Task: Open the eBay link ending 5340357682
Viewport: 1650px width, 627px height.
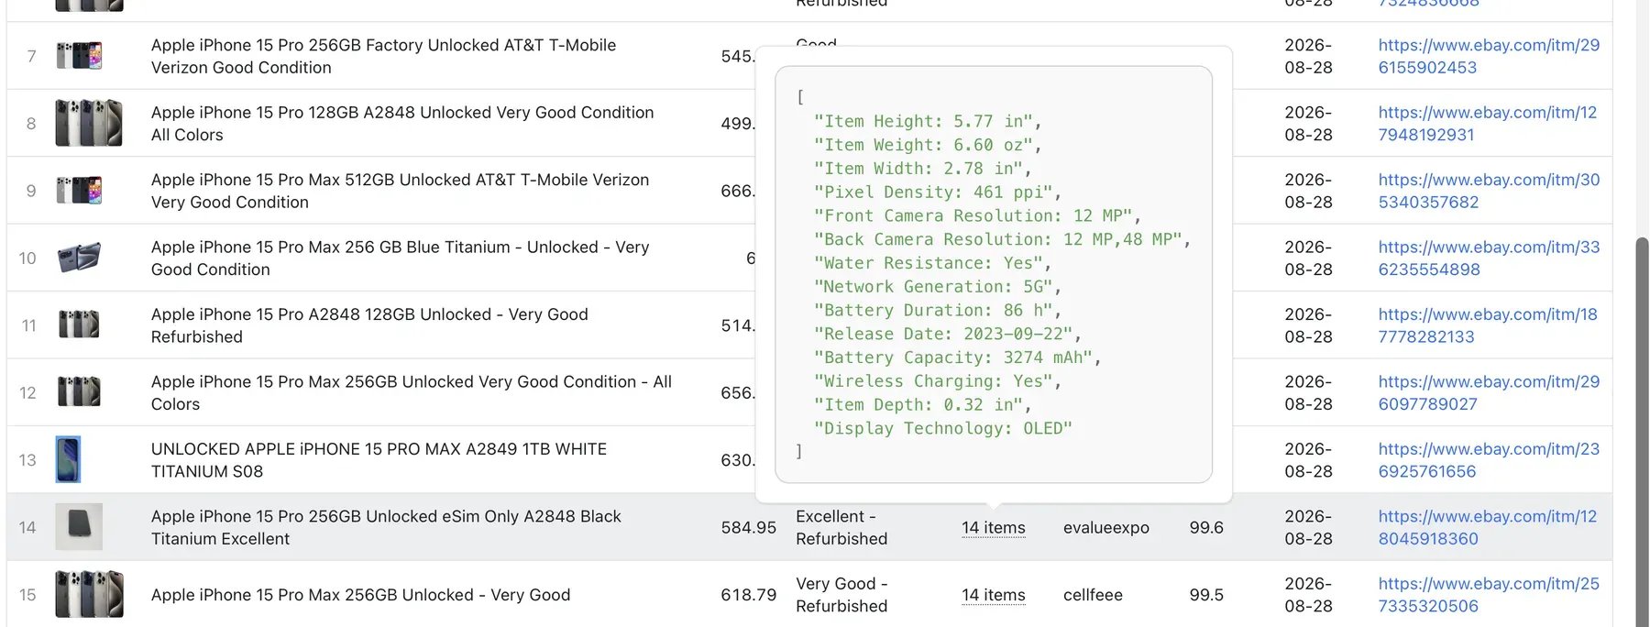Action: point(1489,191)
